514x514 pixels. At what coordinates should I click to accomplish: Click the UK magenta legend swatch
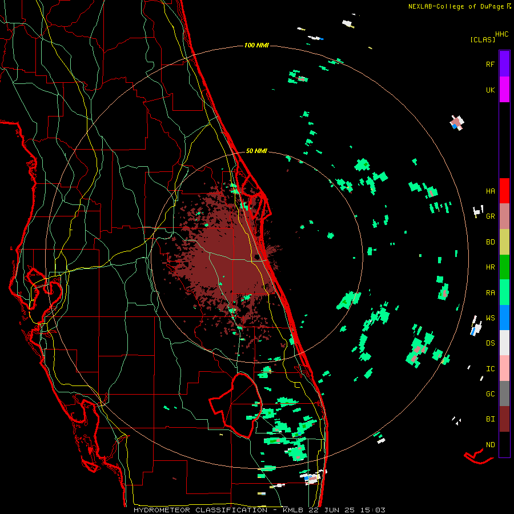pyautogui.click(x=504, y=90)
